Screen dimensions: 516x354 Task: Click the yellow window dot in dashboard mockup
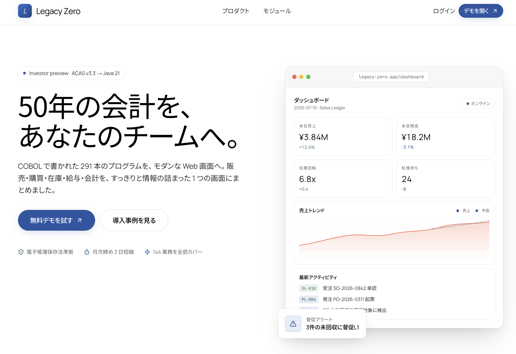[x=301, y=77]
